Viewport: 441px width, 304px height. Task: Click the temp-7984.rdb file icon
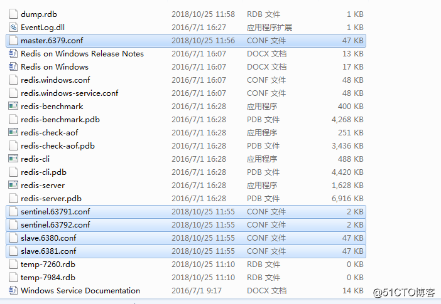pos(13,277)
